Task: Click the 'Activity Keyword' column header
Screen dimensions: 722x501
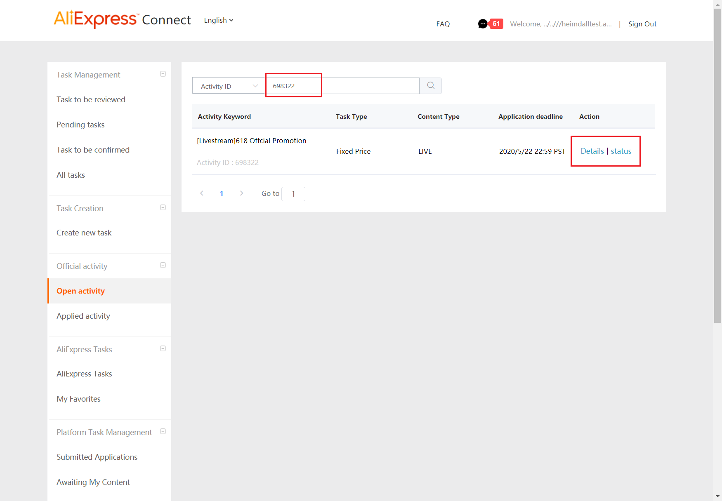Action: [224, 117]
